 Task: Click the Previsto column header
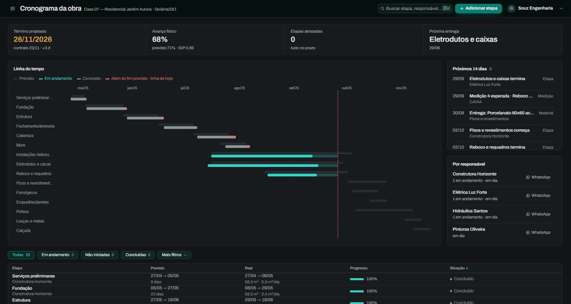pyautogui.click(x=157, y=268)
